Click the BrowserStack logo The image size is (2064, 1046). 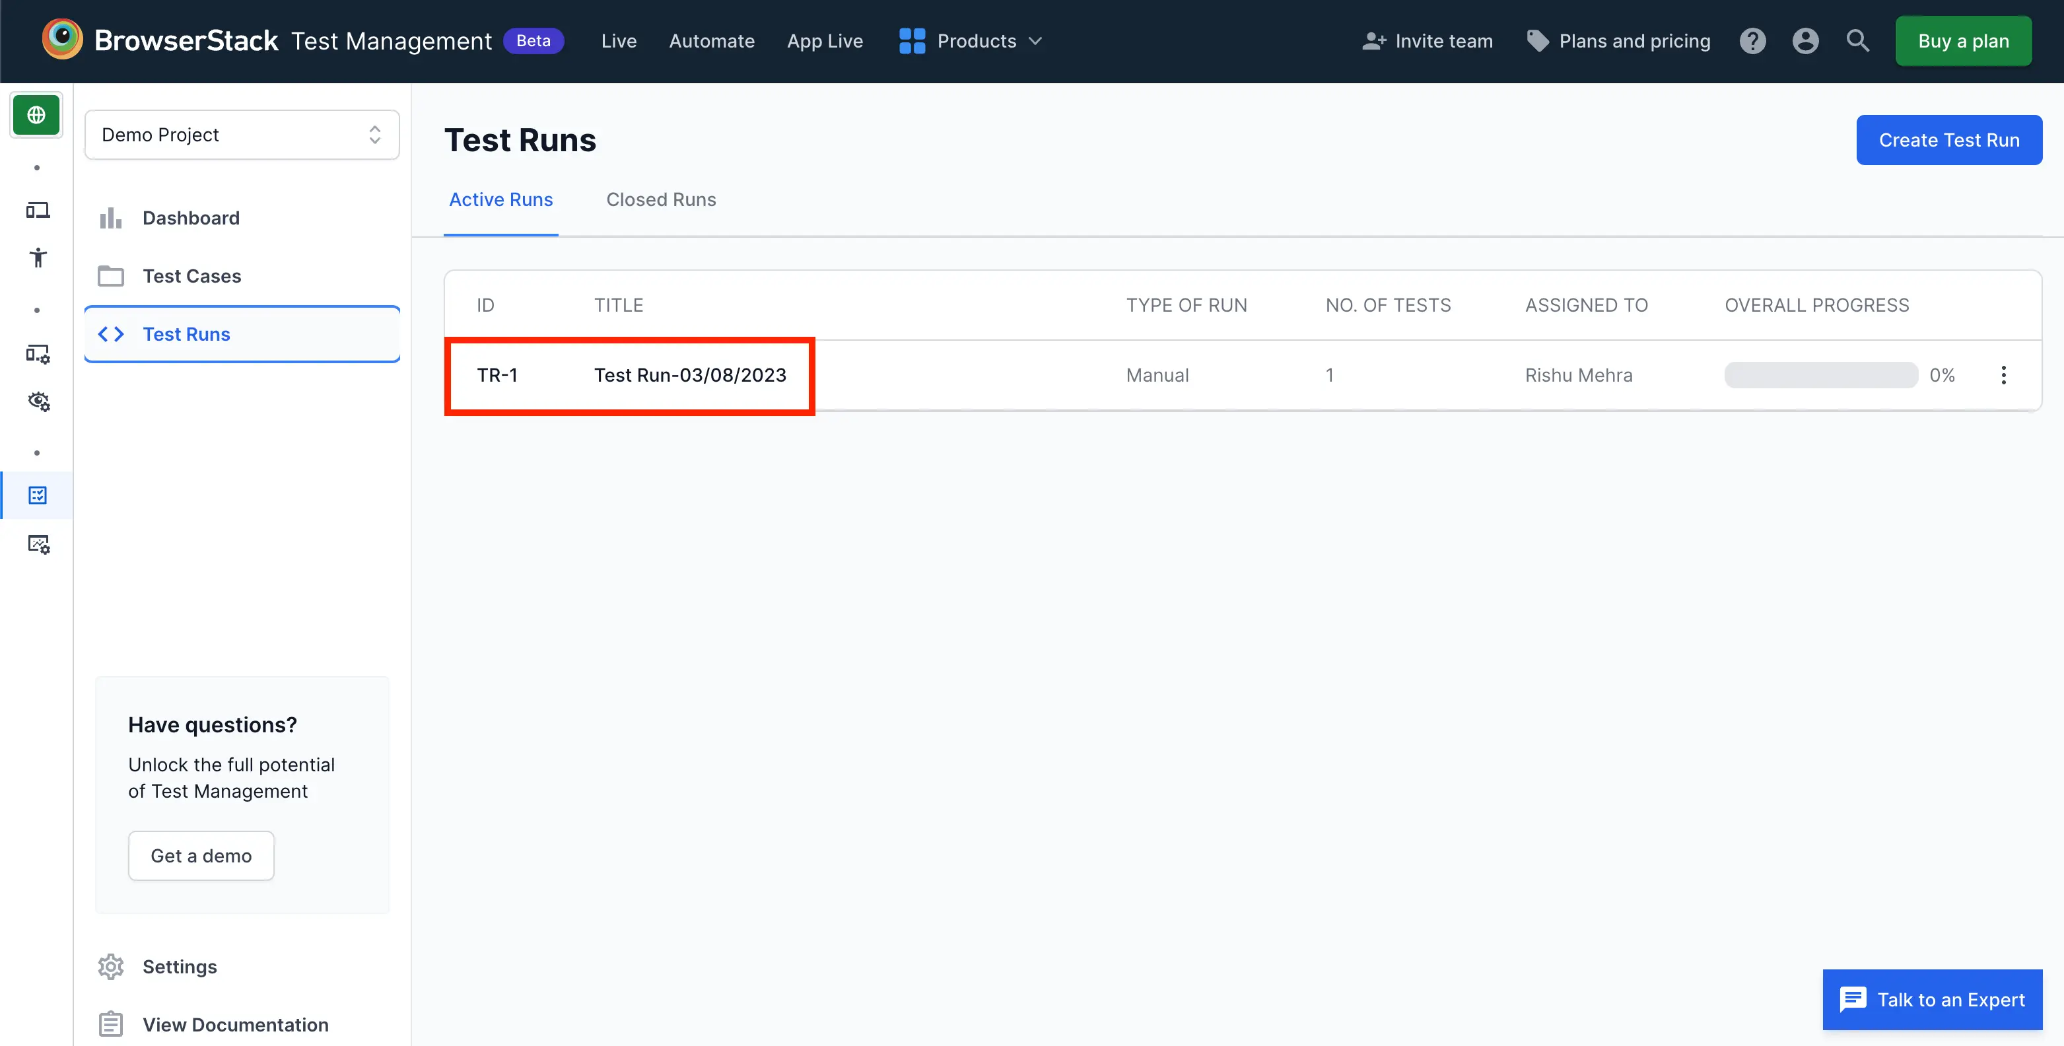[63, 39]
